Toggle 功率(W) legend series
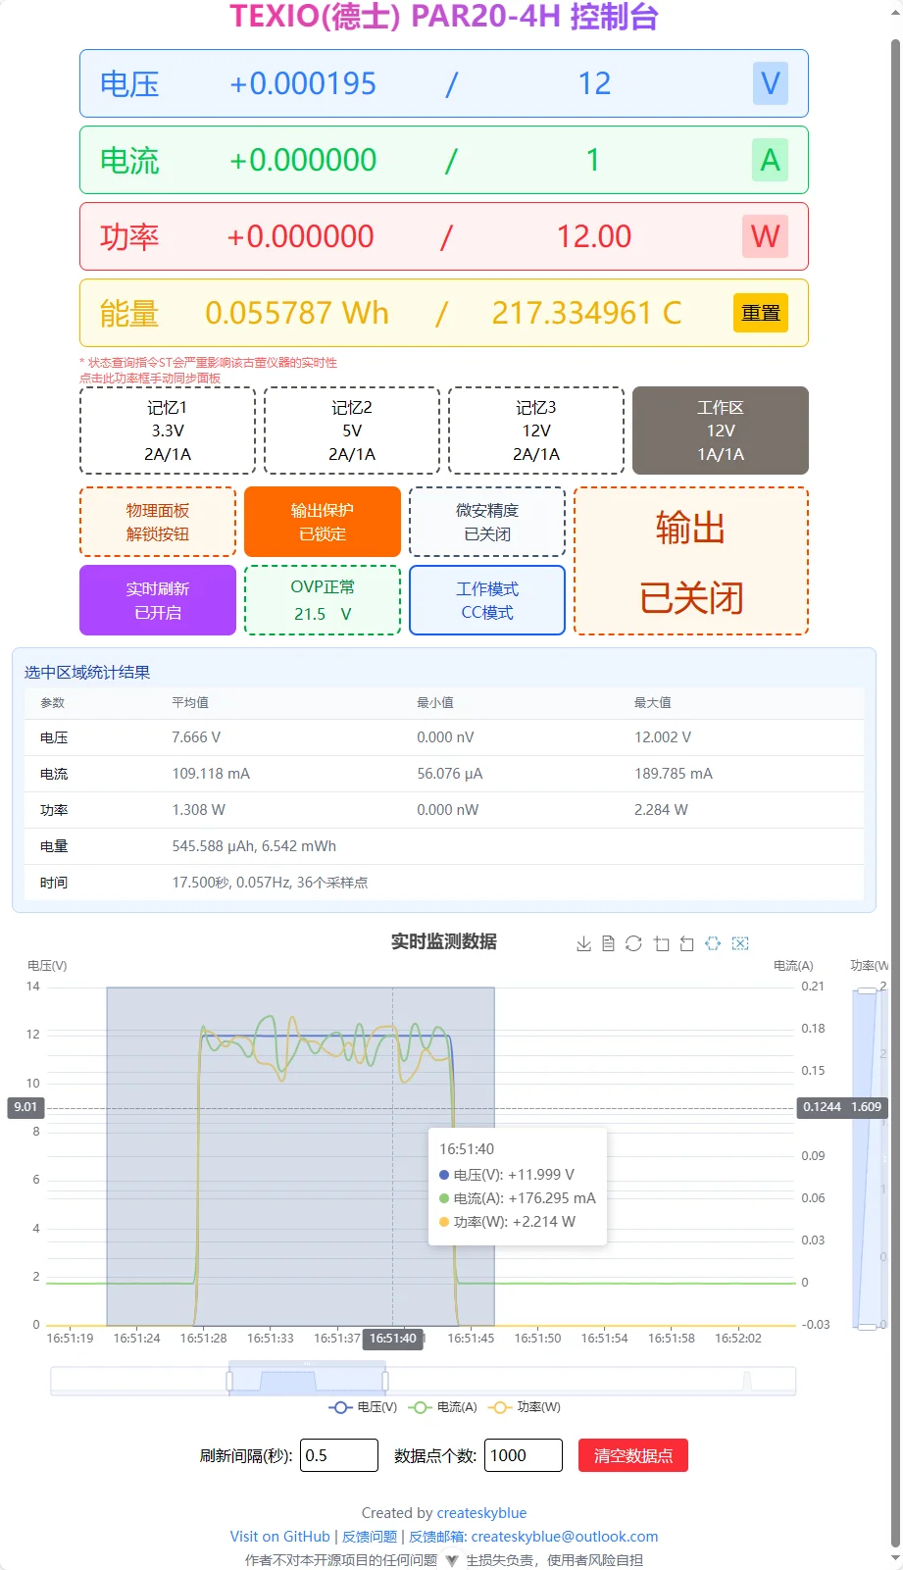 click(x=525, y=1407)
